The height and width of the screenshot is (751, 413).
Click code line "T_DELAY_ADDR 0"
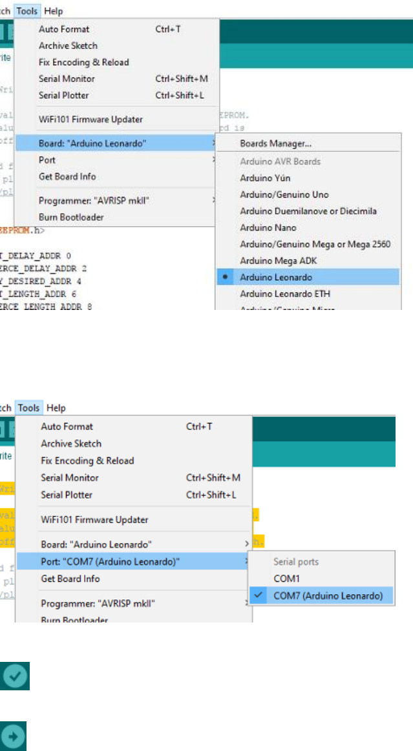[36, 255]
